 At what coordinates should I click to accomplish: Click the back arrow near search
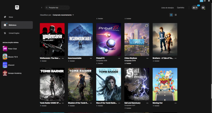coord(42,8)
